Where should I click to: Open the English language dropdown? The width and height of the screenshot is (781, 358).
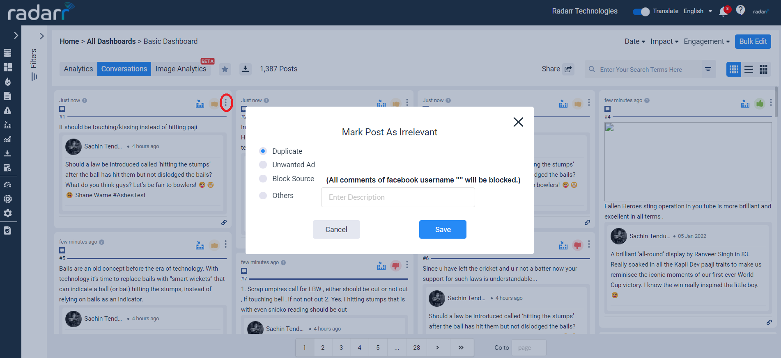[x=698, y=11]
